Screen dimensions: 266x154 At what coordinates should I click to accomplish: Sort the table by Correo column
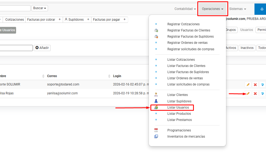52,76
